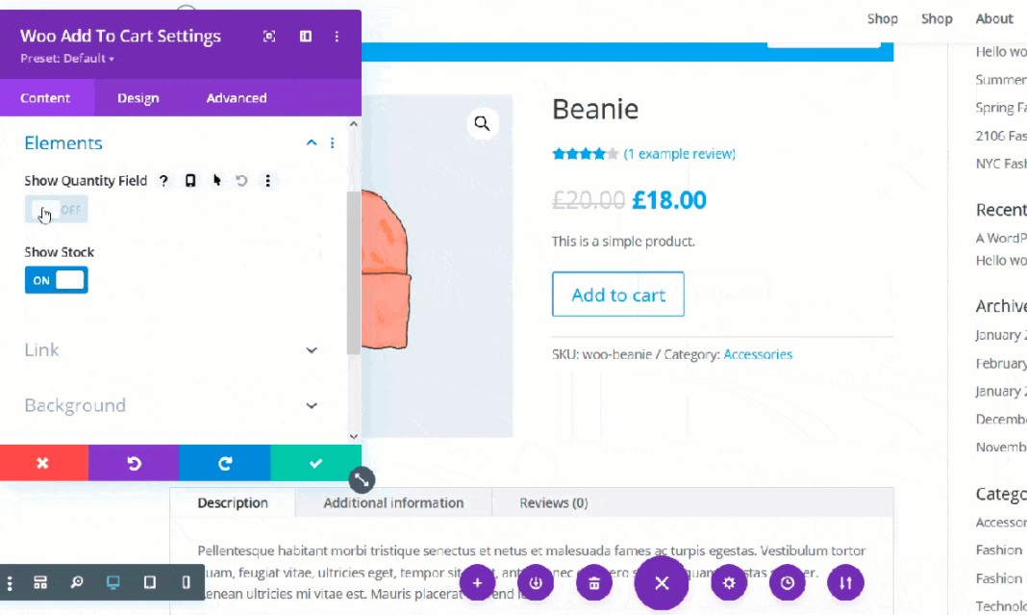The height and width of the screenshot is (615, 1027).
Task: Collapse the Elements section
Action: point(311,143)
